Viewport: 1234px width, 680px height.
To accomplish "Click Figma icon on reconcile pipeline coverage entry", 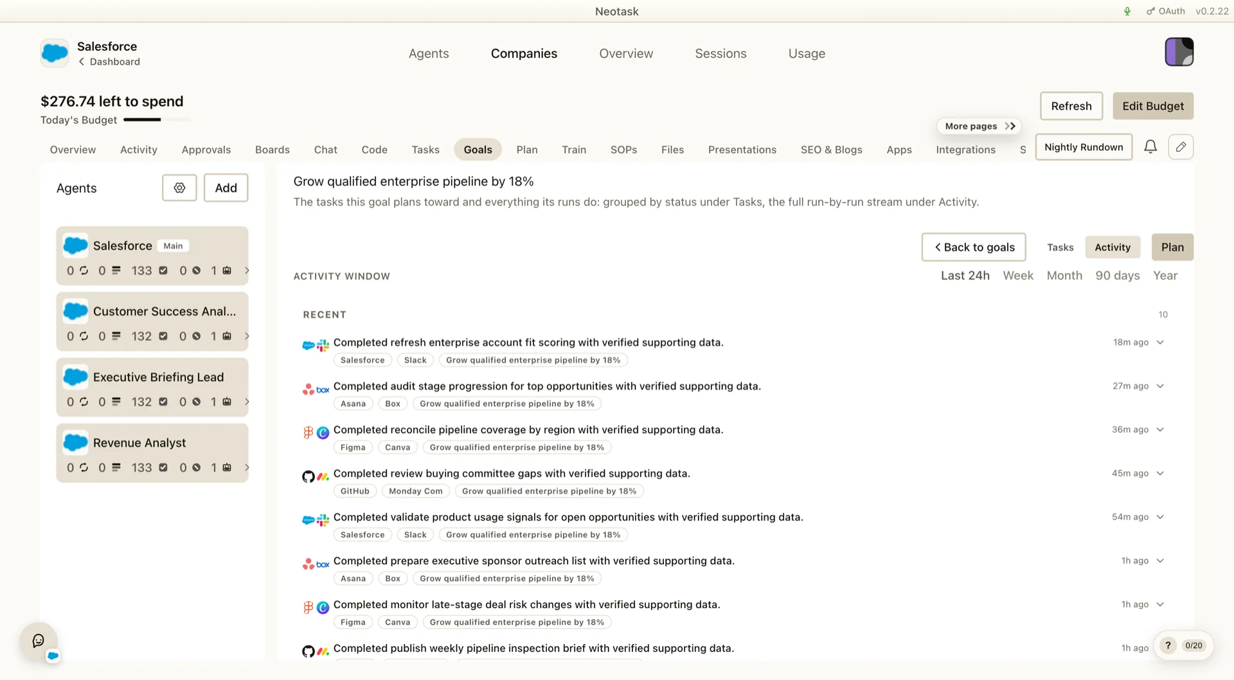I will click(308, 433).
